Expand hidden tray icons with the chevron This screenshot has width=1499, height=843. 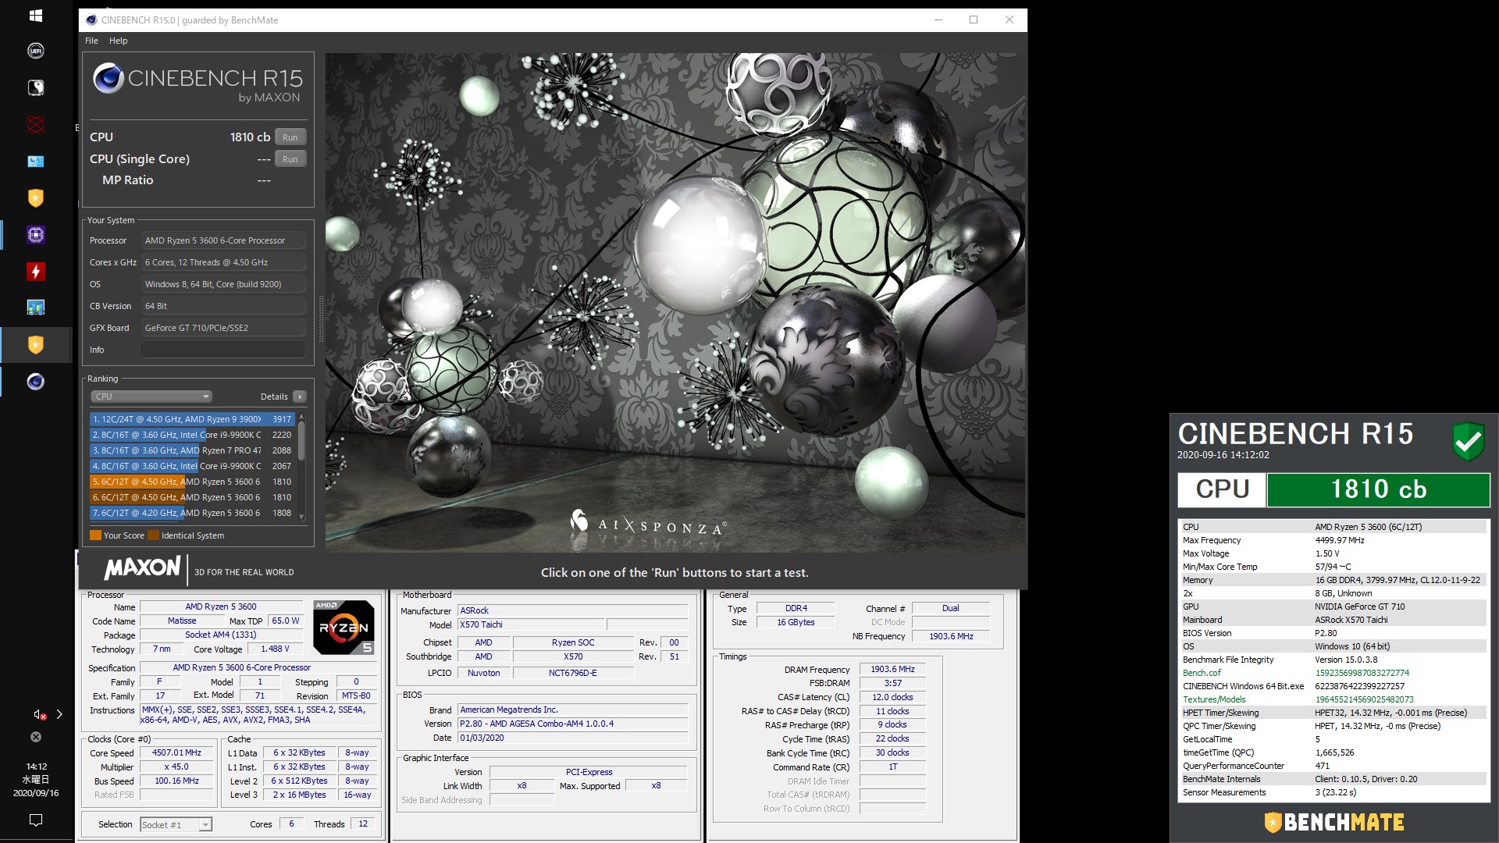coord(59,714)
